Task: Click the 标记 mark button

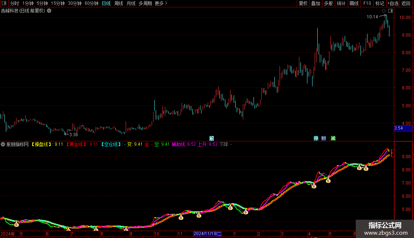Action: [380, 3]
